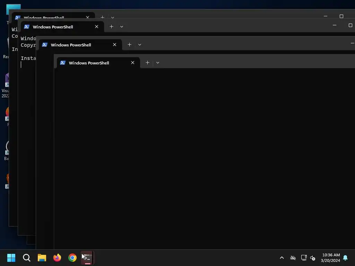Select the PowerShell tab in rearmost window

point(53,15)
